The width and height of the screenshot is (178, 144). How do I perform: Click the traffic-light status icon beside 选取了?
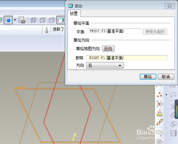click(x=46, y=30)
